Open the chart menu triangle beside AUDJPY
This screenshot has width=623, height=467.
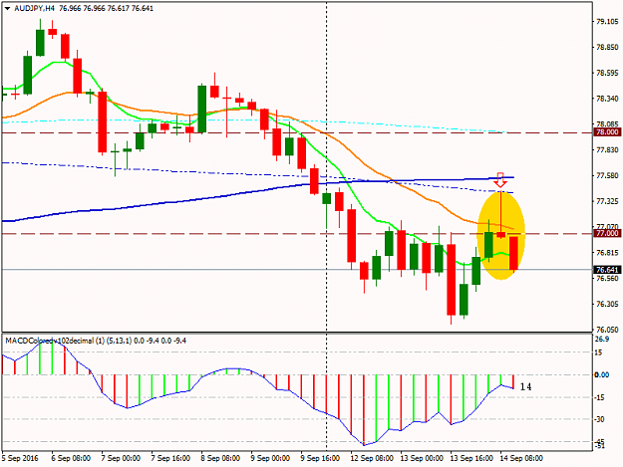(x=8, y=8)
